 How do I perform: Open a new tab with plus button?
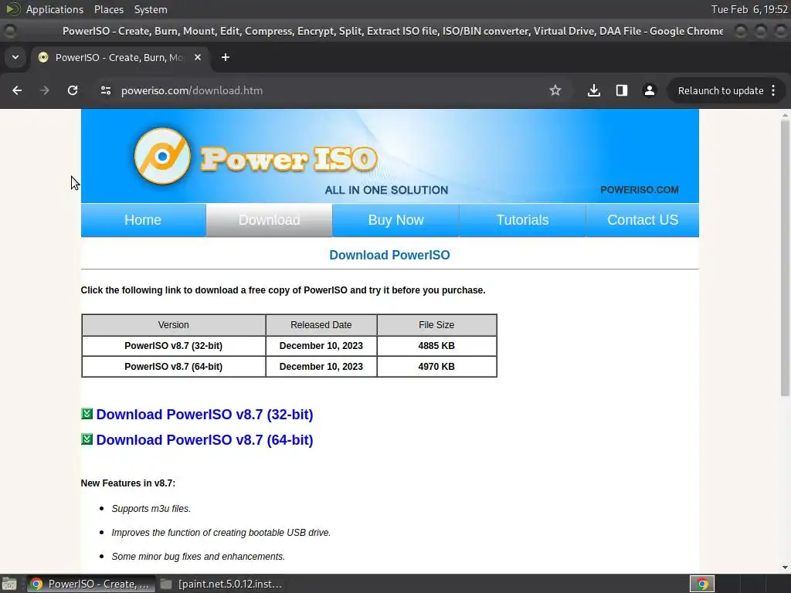(226, 57)
